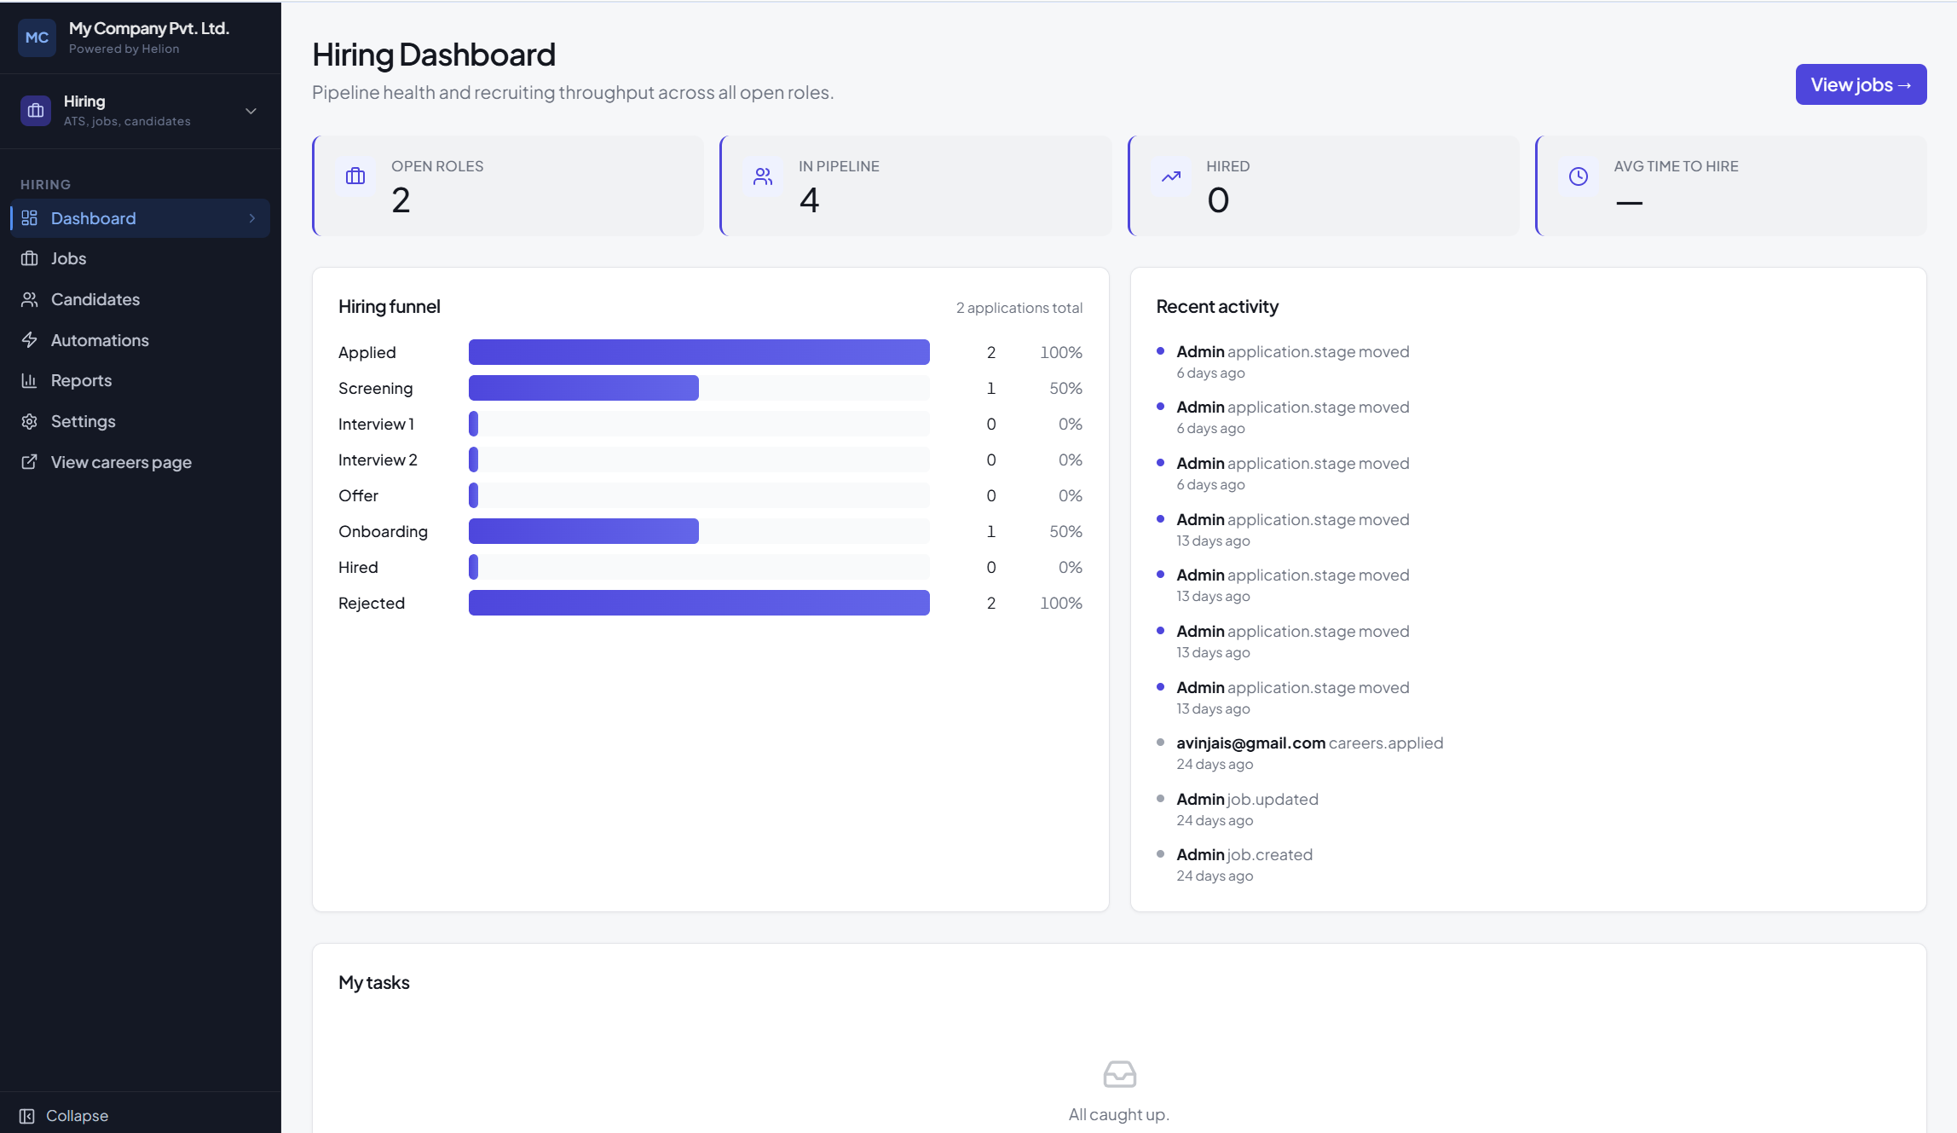Screen dimensions: 1957x1133
Task: Open the Reports section
Action: coord(141,380)
